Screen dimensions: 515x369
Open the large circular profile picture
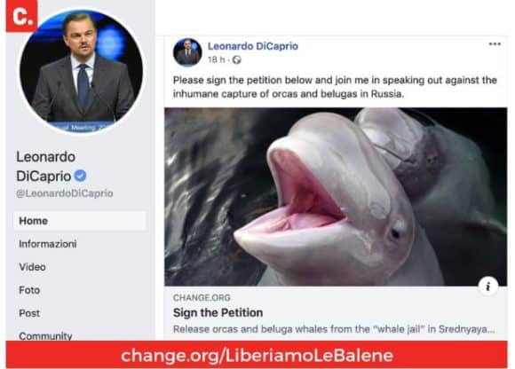(81, 71)
